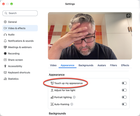Go to Notifications & sounds label
140x116 pixels.
coord(21,41)
